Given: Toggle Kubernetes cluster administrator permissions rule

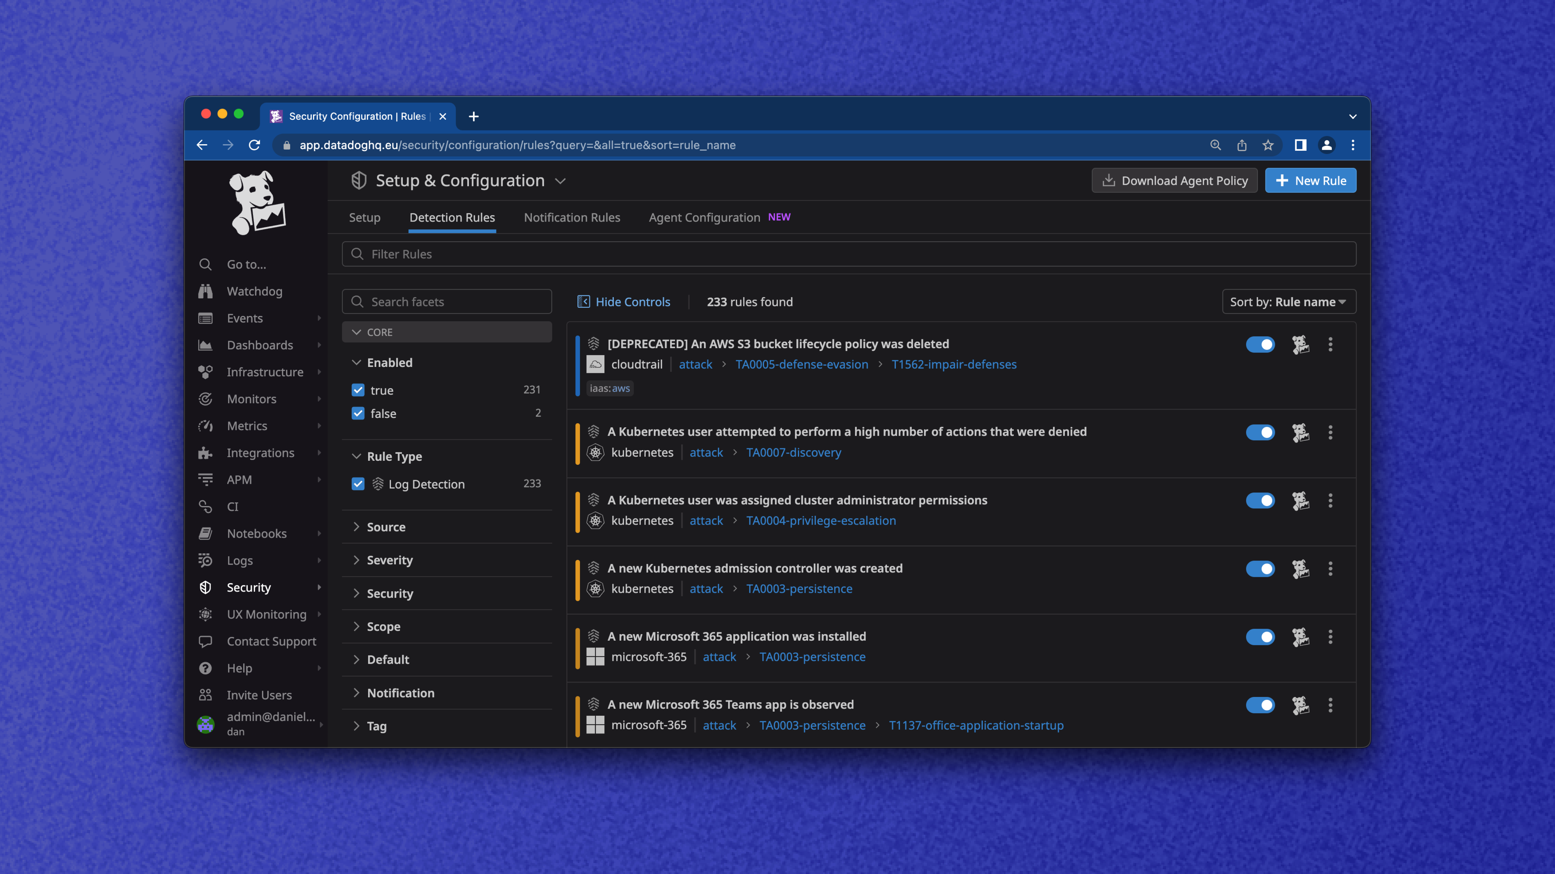Looking at the screenshot, I should click(x=1260, y=501).
